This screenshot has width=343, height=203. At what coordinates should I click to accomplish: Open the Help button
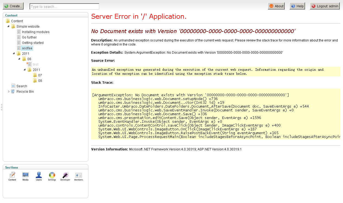[x=297, y=6]
